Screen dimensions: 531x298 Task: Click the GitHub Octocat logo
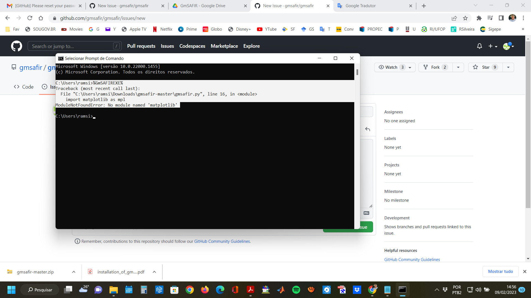16,46
